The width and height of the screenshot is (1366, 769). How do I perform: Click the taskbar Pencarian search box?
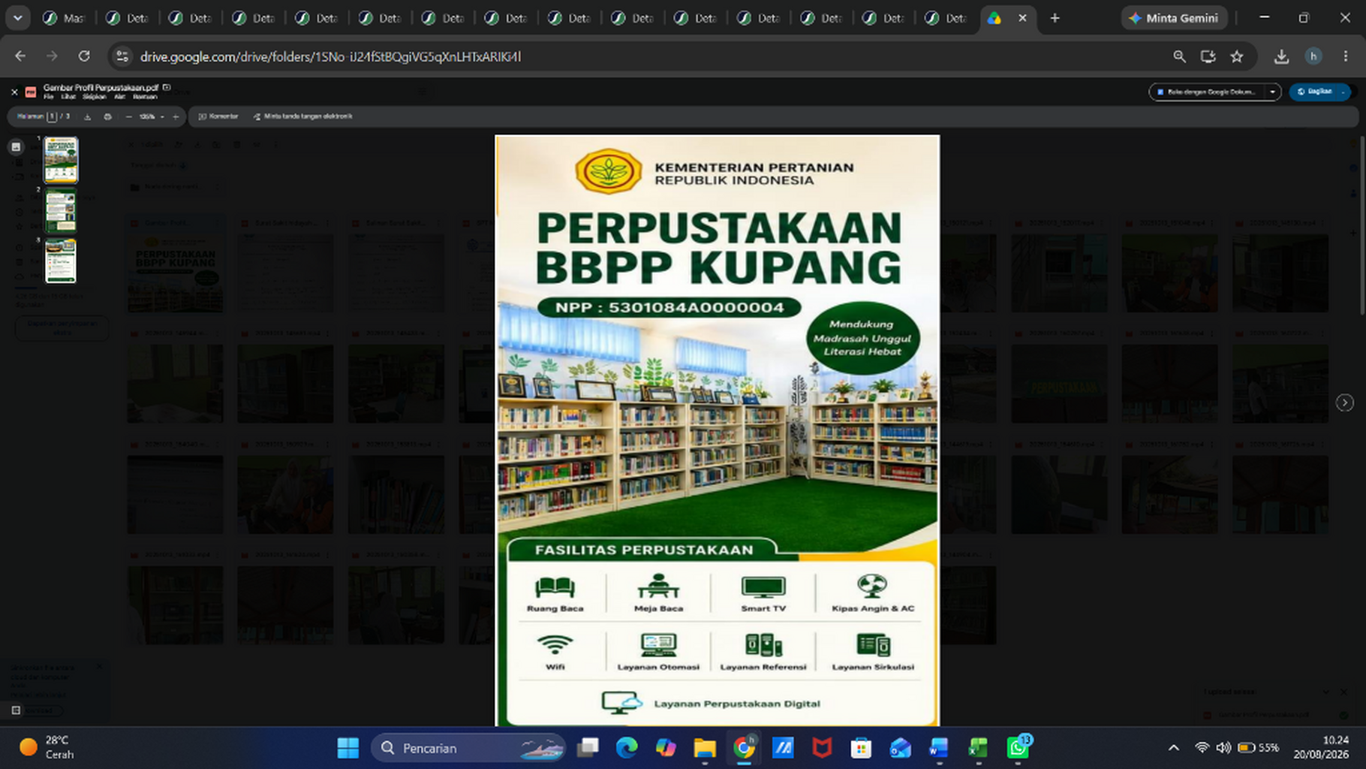(x=468, y=748)
